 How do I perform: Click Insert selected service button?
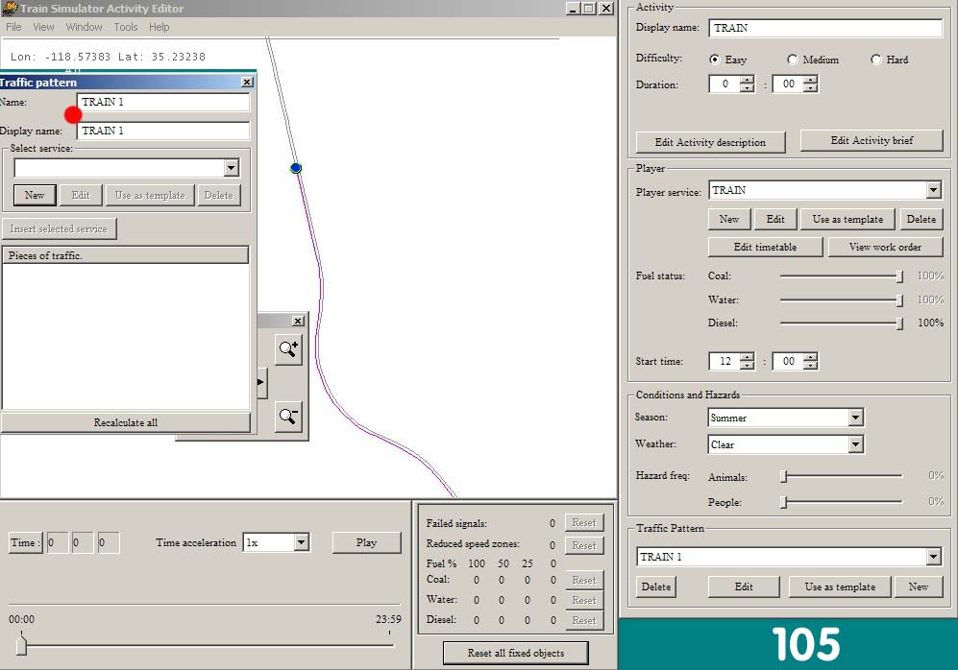tap(59, 228)
